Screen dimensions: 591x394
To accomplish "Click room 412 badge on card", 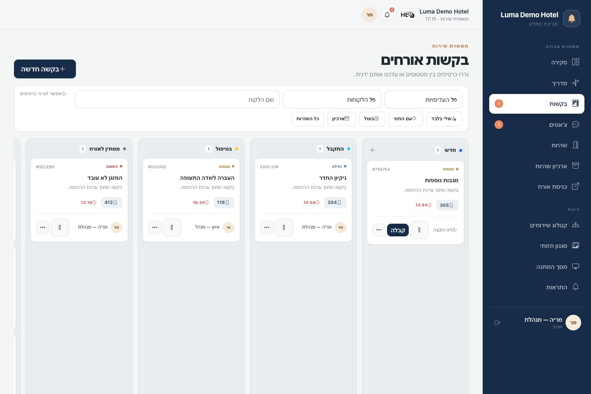I will 111,202.
